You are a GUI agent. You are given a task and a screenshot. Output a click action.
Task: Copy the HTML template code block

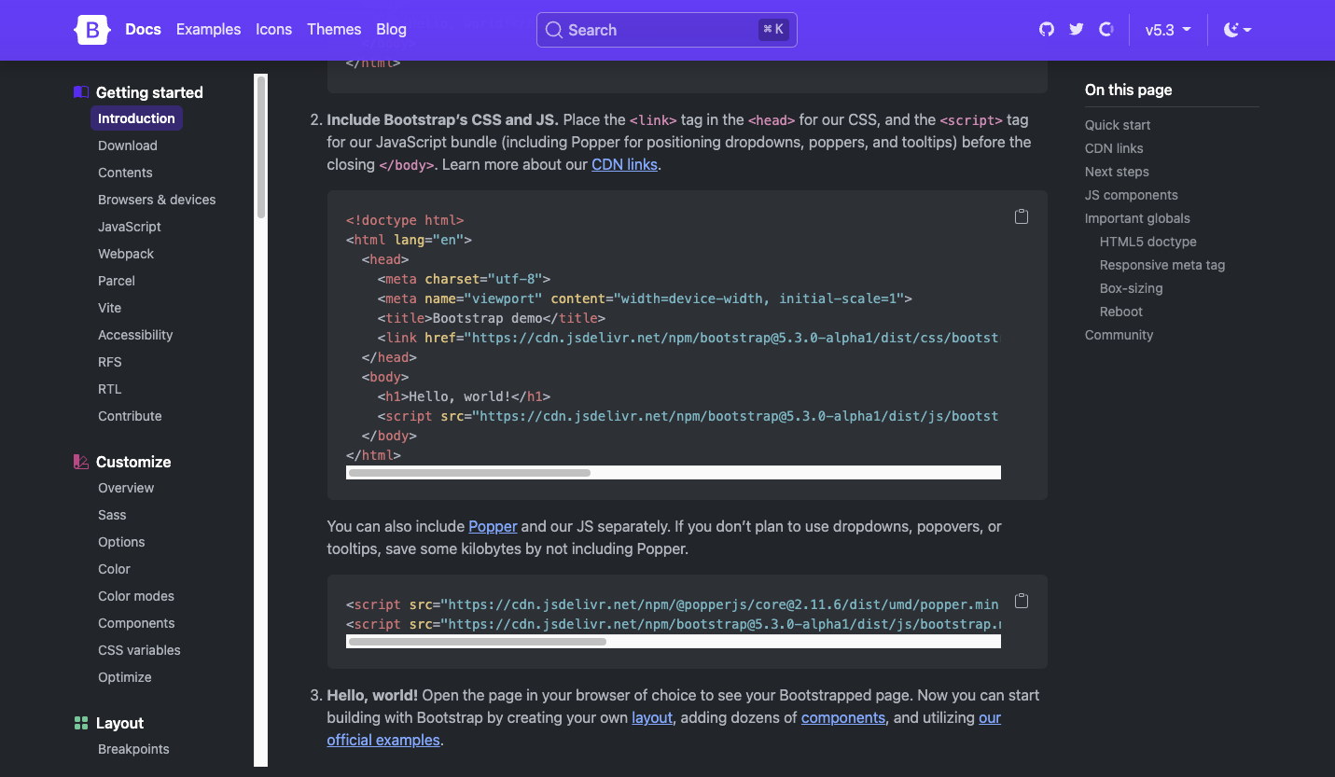click(1022, 216)
